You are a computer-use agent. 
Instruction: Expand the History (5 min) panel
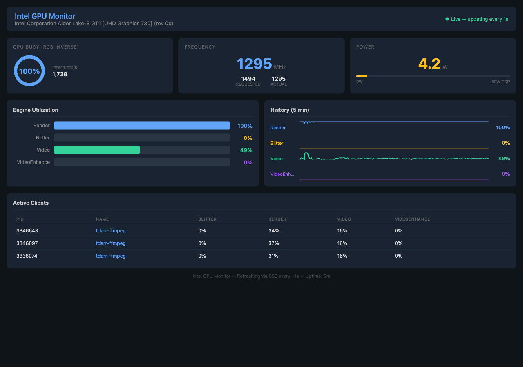289,110
